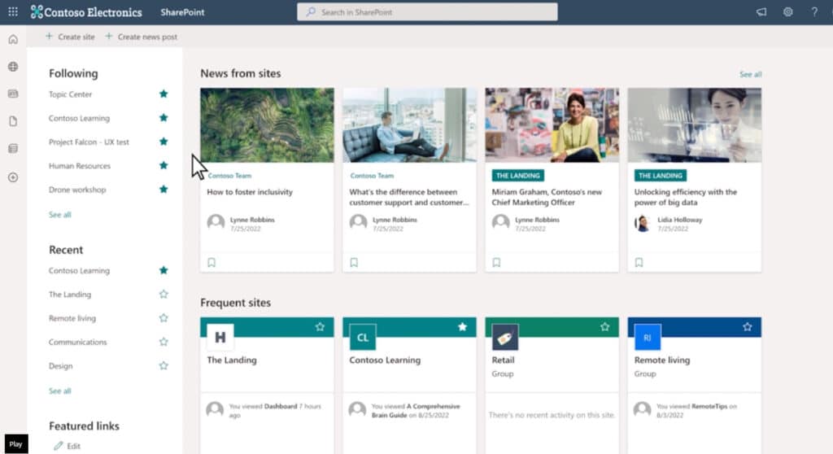Open 'Unlocking efficiency with the power' headline

click(x=685, y=197)
